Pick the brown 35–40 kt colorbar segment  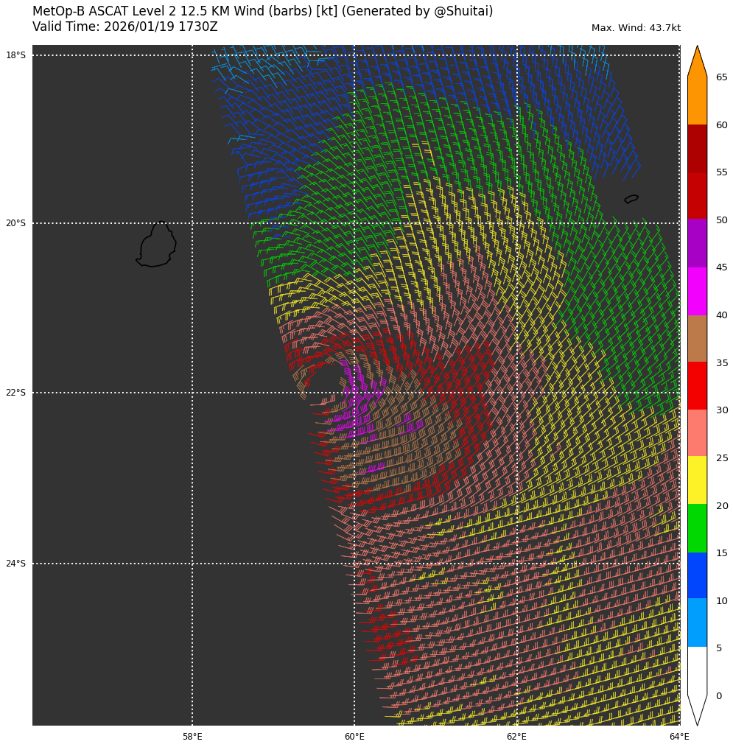[697, 338]
